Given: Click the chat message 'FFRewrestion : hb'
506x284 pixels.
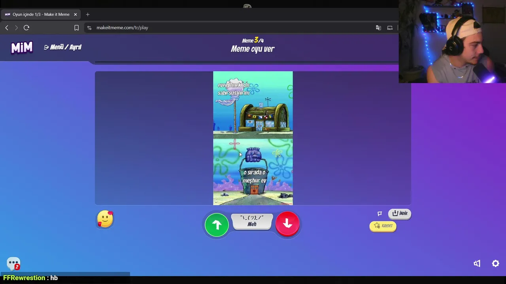Looking at the screenshot, I should pos(30,278).
